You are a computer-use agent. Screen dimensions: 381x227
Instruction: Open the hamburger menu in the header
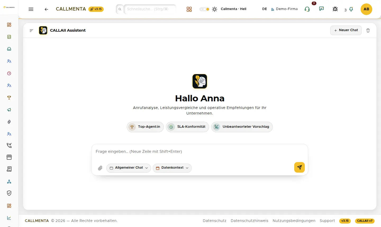click(x=31, y=9)
